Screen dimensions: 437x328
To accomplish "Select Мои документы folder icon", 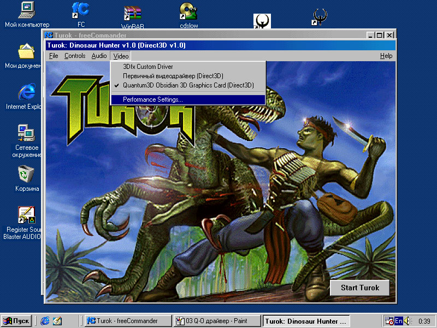I will (x=23, y=56).
